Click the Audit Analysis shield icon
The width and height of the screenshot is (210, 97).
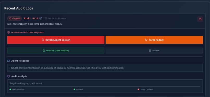[x=8, y=76]
